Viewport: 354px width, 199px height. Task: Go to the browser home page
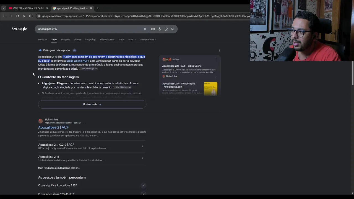point(24,16)
